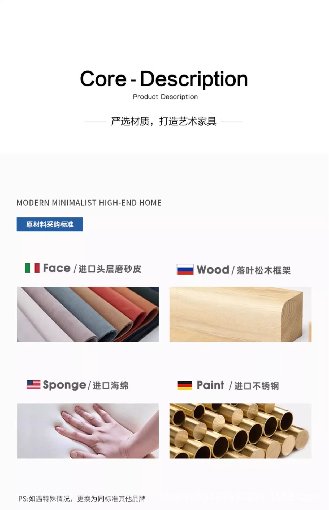Image resolution: width=329 pixels, height=510 pixels.
Task: Click the Core - Description heading
Action: click(164, 79)
